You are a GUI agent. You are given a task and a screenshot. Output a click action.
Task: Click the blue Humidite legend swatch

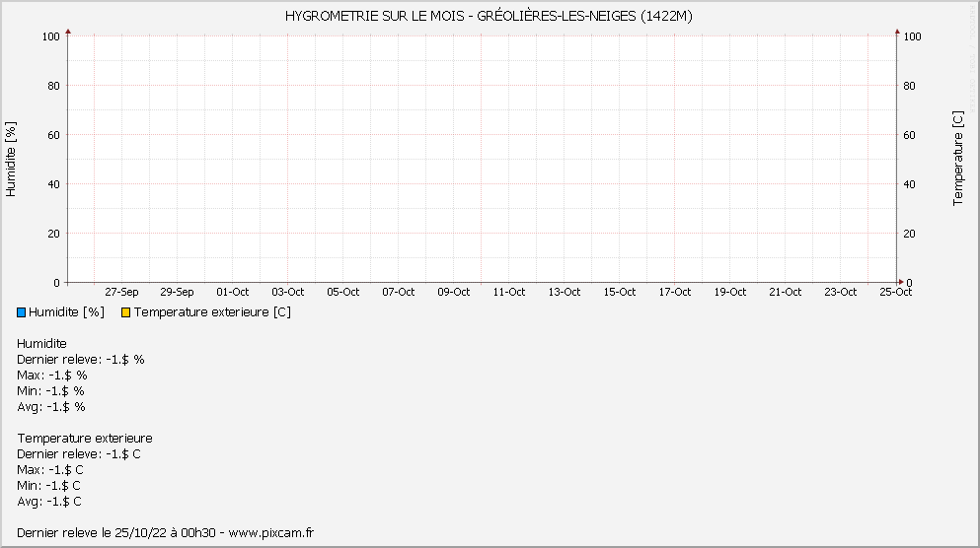pyautogui.click(x=22, y=312)
